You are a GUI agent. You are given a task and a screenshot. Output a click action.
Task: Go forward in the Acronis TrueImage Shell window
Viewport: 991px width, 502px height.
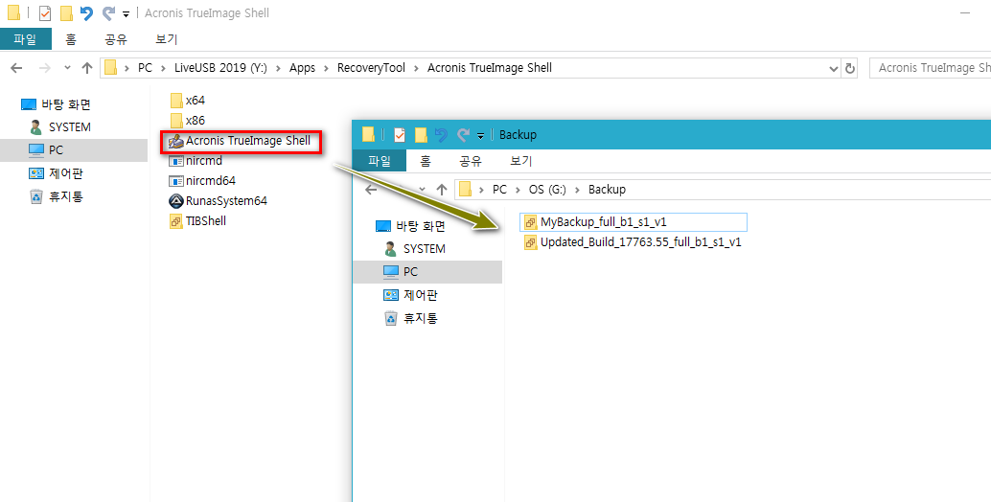click(x=45, y=68)
